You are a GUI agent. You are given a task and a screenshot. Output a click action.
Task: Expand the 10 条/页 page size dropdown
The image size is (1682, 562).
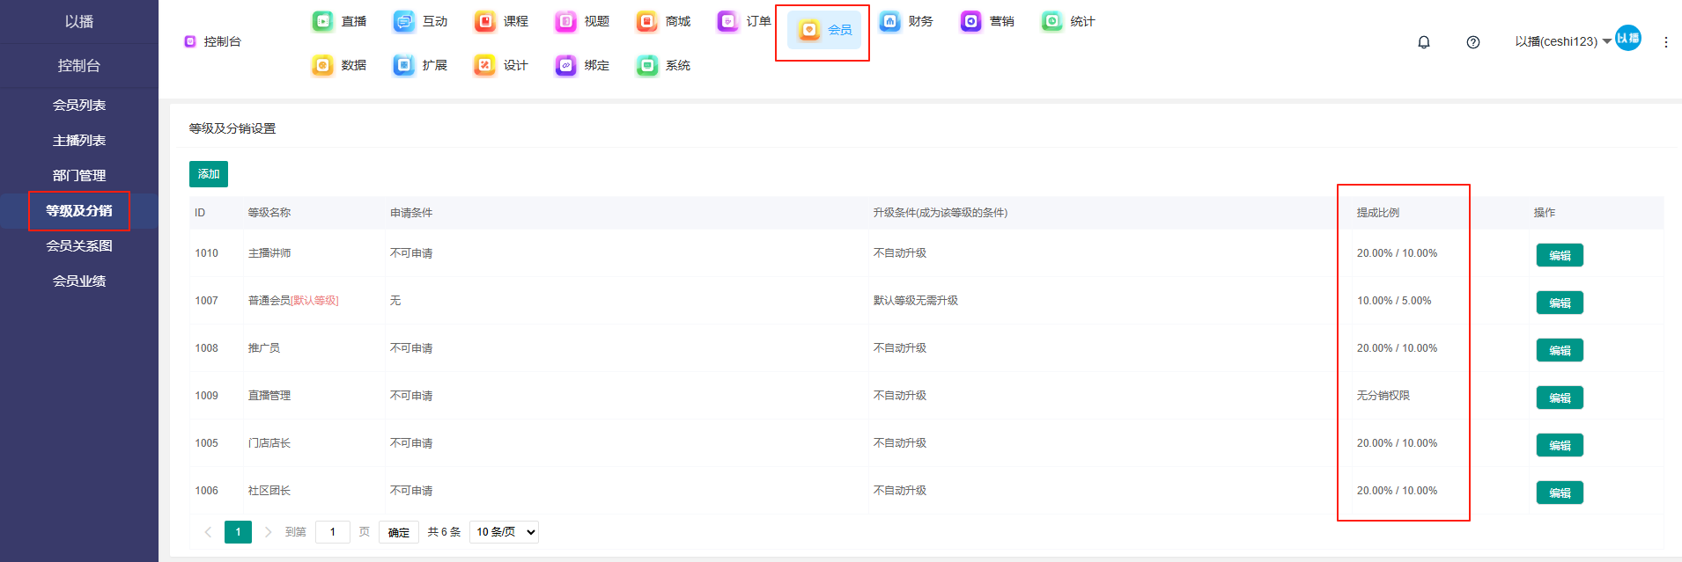[504, 532]
